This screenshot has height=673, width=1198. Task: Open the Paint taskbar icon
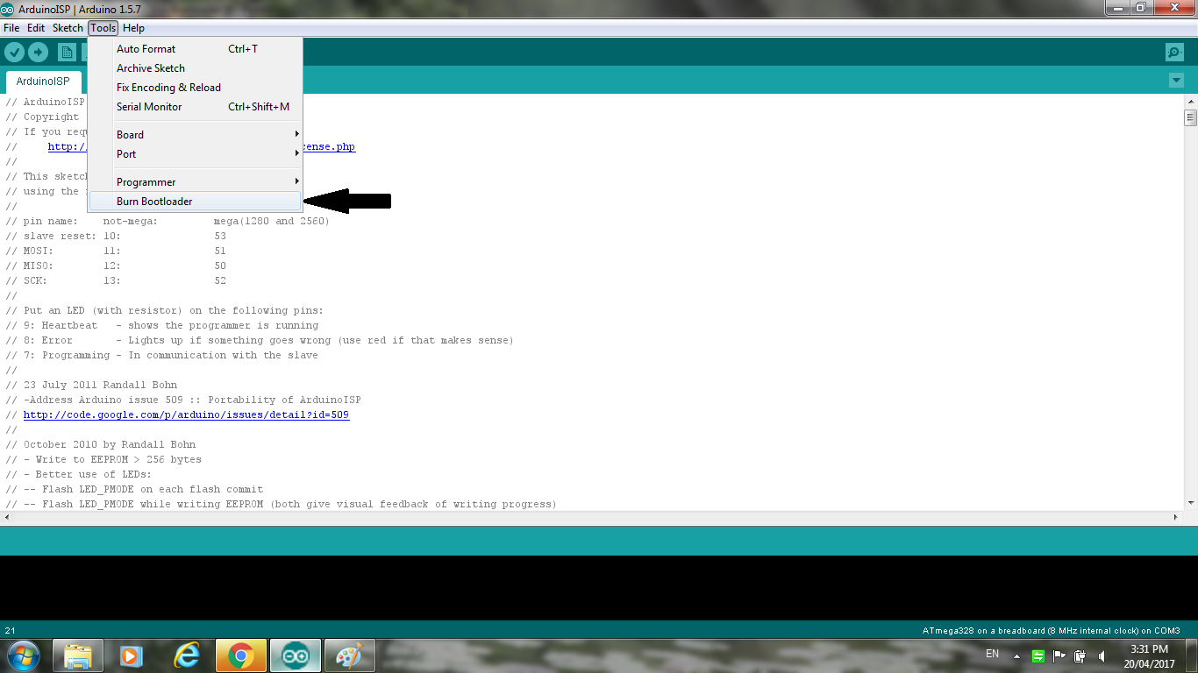[350, 655]
